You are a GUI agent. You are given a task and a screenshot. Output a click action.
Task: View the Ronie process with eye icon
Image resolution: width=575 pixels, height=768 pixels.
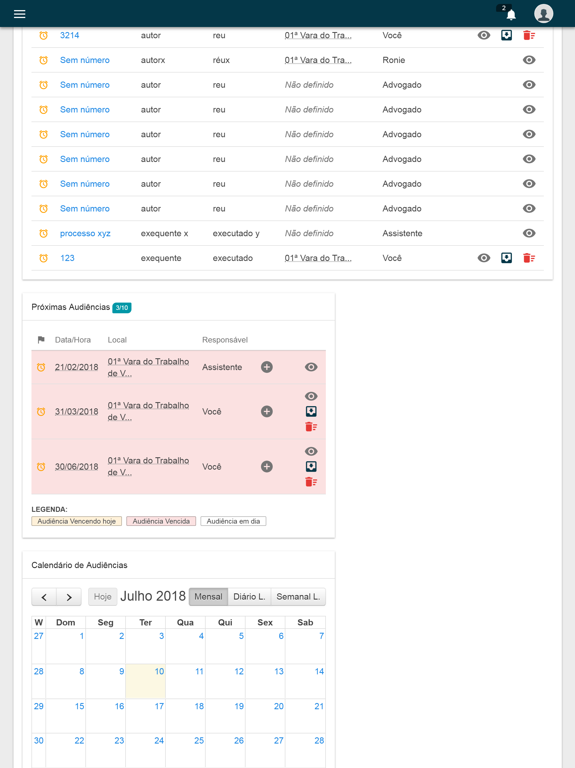click(529, 60)
